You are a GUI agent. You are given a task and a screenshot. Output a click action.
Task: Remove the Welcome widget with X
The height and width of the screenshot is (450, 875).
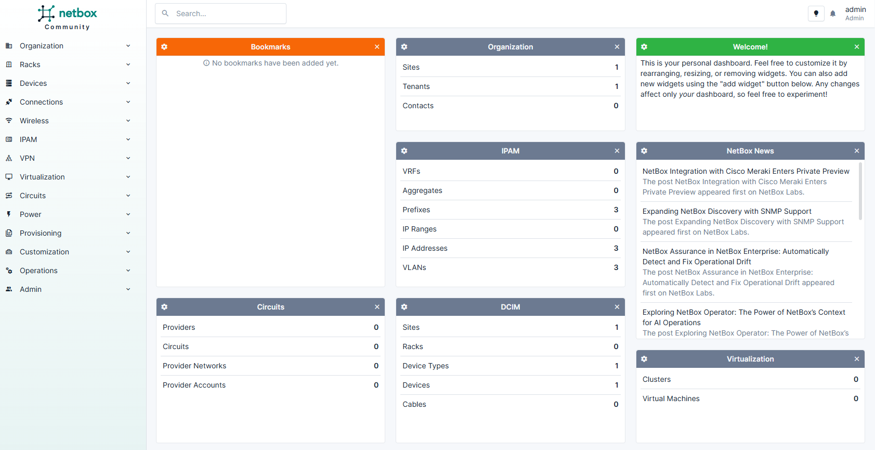click(x=856, y=47)
